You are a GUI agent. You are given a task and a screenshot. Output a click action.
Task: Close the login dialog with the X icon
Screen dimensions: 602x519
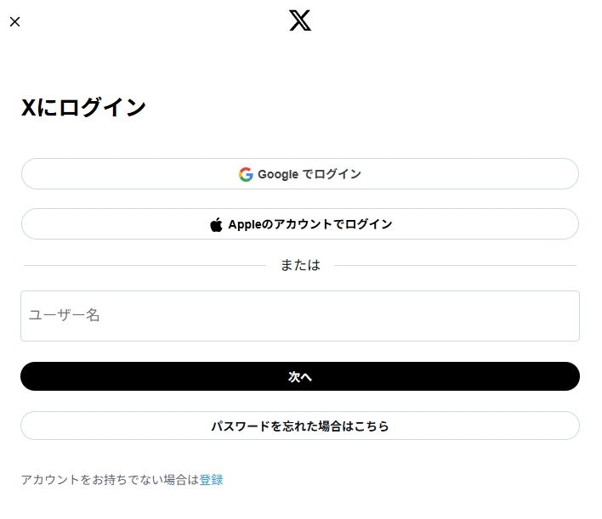tap(15, 22)
